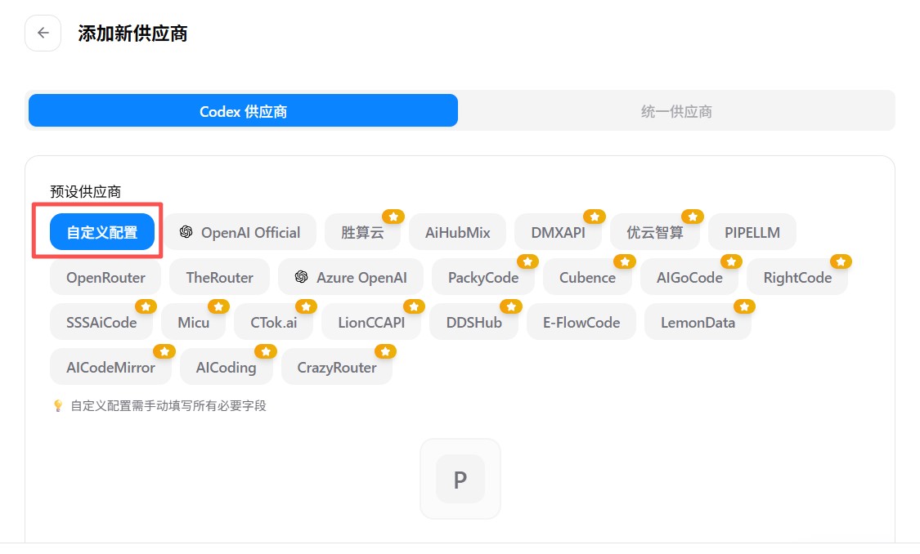920x554 pixels.
Task: Click the star badge on AIGoCode
Action: pos(731,261)
